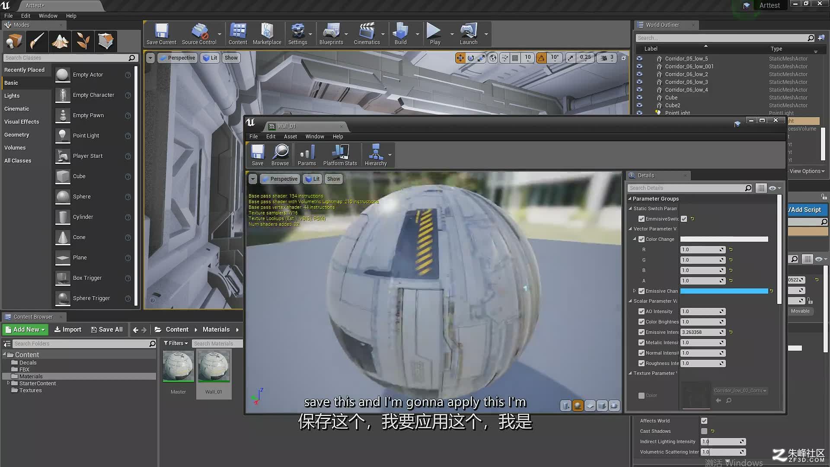Open Asset menu in Wall_01 editor
The image size is (830, 467).
click(290, 136)
